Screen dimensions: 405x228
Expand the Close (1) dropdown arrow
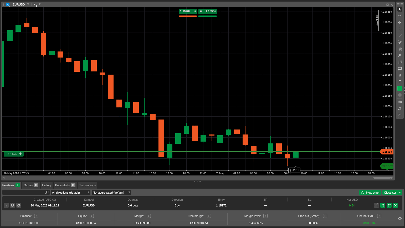click(400, 193)
